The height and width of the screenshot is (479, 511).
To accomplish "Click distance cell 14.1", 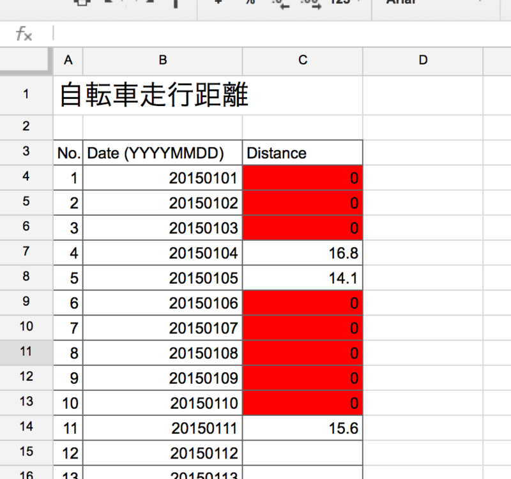I will 302,278.
